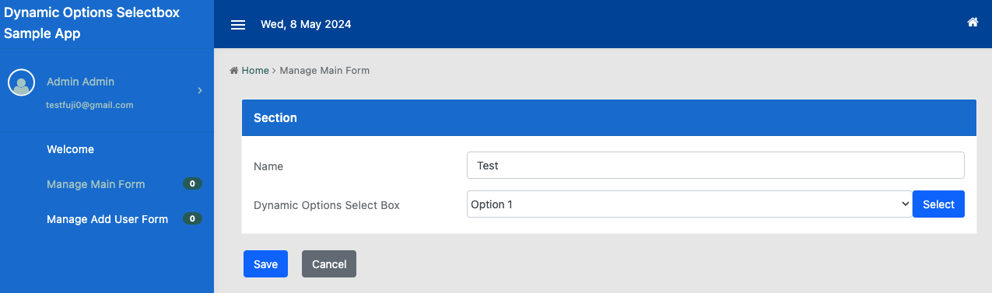Click the testfuji0@gmail.com email text
992x293 pixels.
(90, 105)
